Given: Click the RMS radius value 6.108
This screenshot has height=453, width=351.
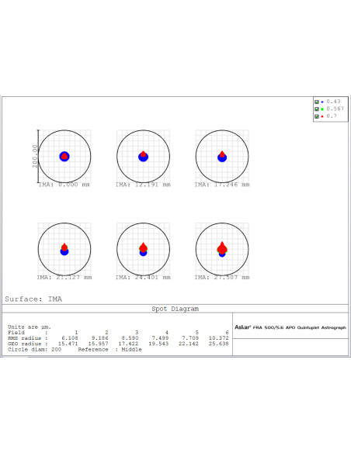Looking at the screenshot, I should click(70, 338).
